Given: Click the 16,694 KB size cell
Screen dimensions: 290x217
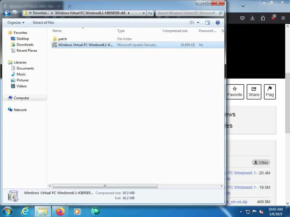Looking at the screenshot, I should (x=187, y=45).
